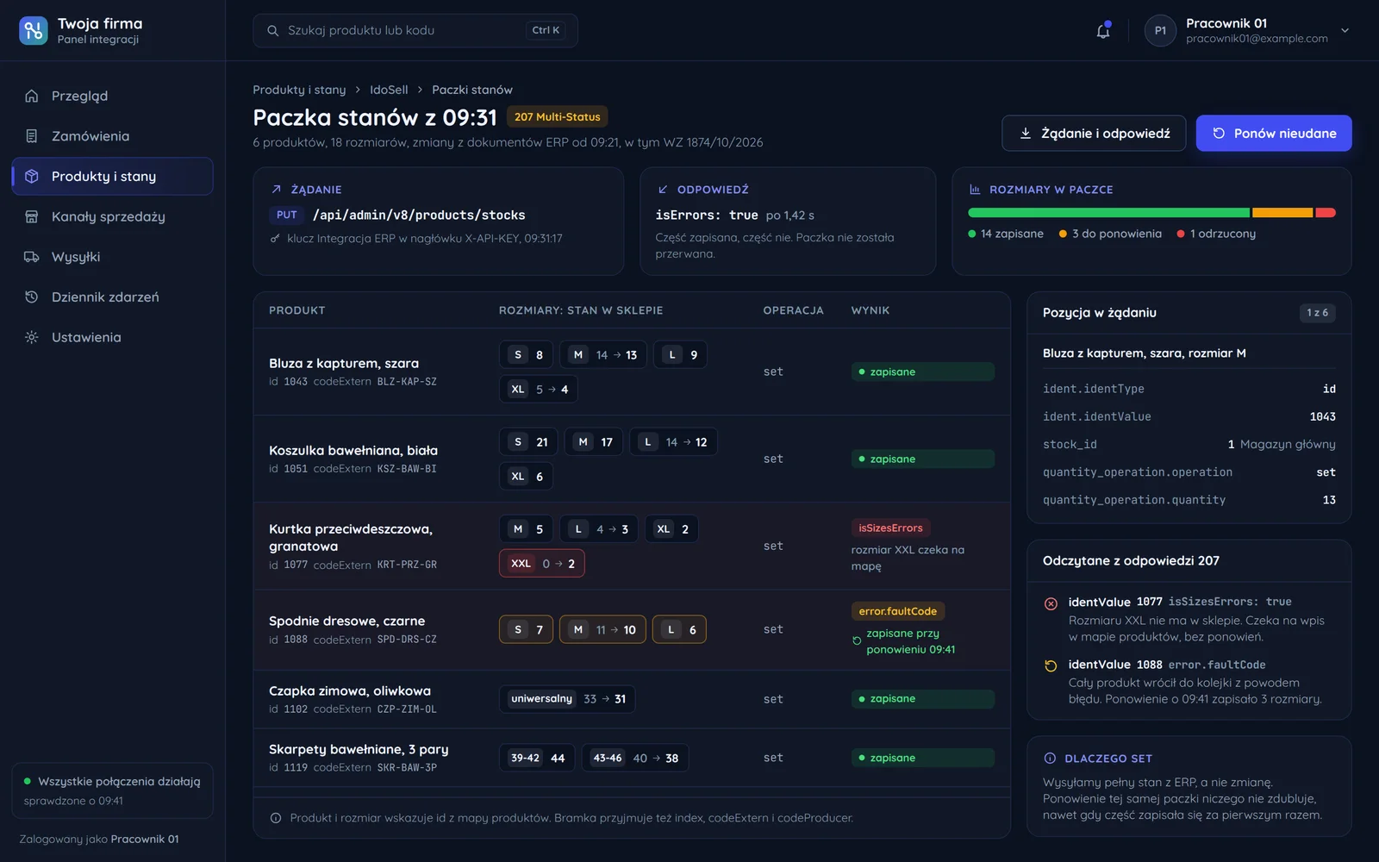
Task: Click the Dziennik zdarzeń history icon
Action: (32, 297)
